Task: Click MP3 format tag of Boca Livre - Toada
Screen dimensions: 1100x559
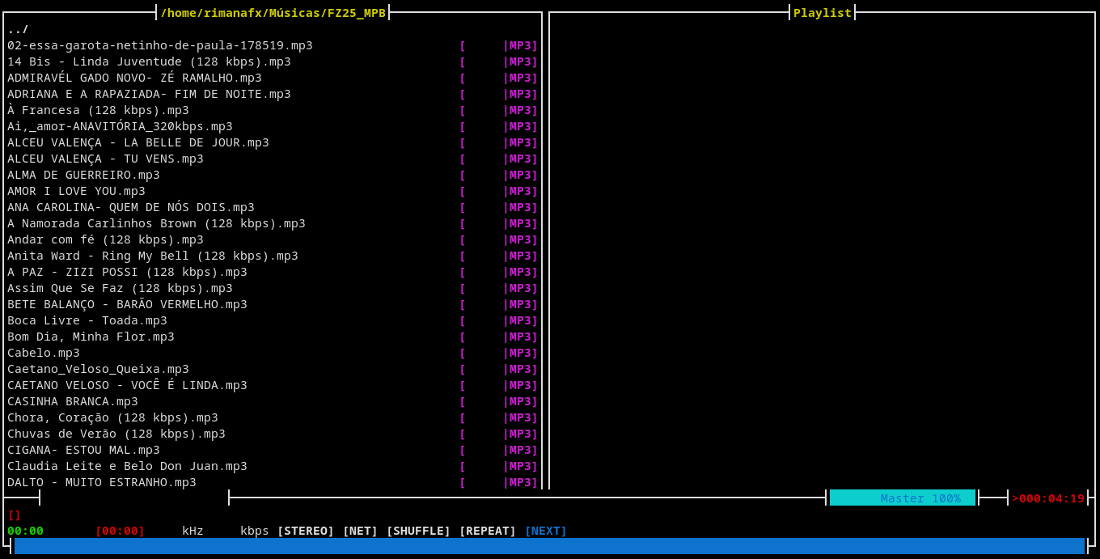Action: [522, 320]
